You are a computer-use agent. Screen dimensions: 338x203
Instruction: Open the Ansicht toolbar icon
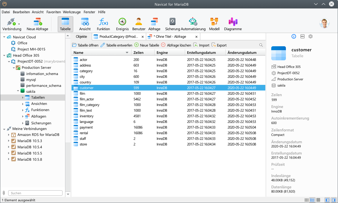pyautogui.click(x=85, y=24)
